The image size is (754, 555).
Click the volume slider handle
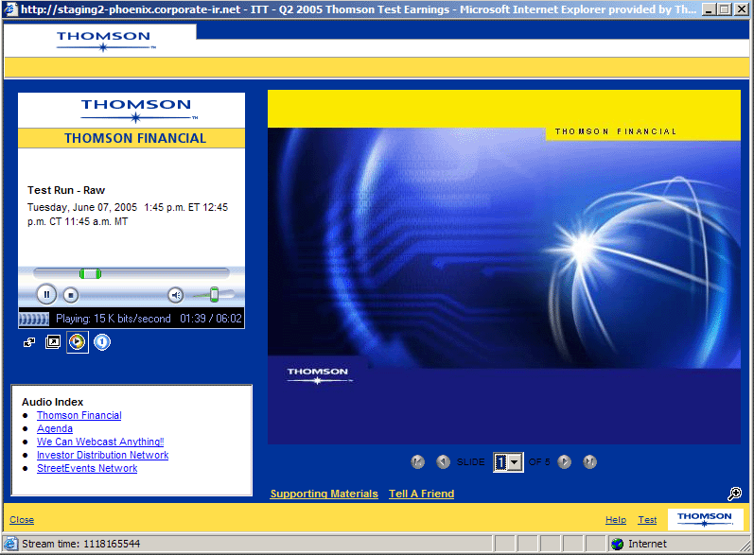[x=215, y=294]
